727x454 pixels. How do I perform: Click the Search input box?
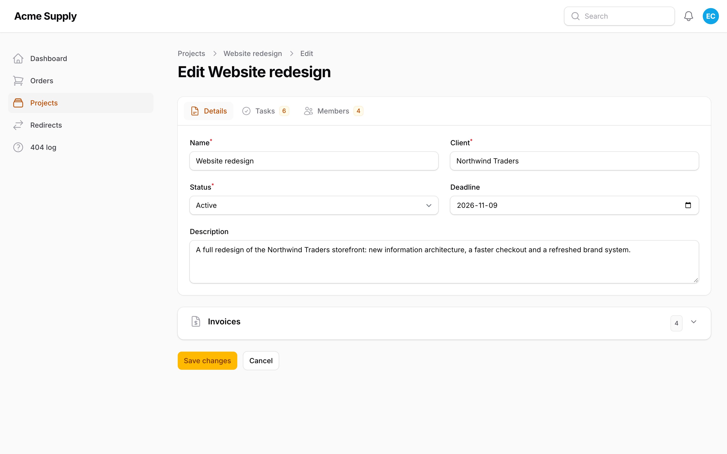coord(619,16)
